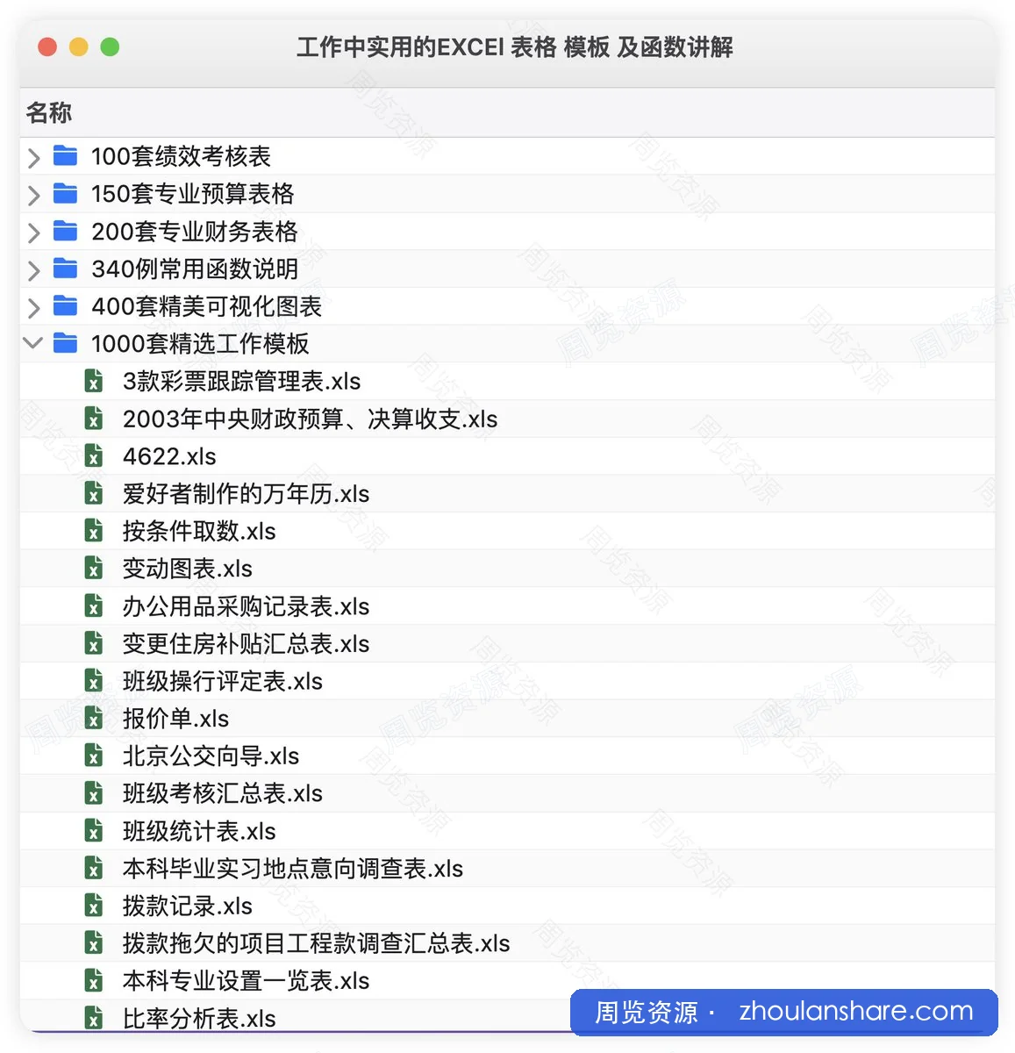Image resolution: width=1015 pixels, height=1053 pixels.
Task: Select file name 拨款拖欠的项目工程款调查汇总表.xls
Action: [317, 943]
